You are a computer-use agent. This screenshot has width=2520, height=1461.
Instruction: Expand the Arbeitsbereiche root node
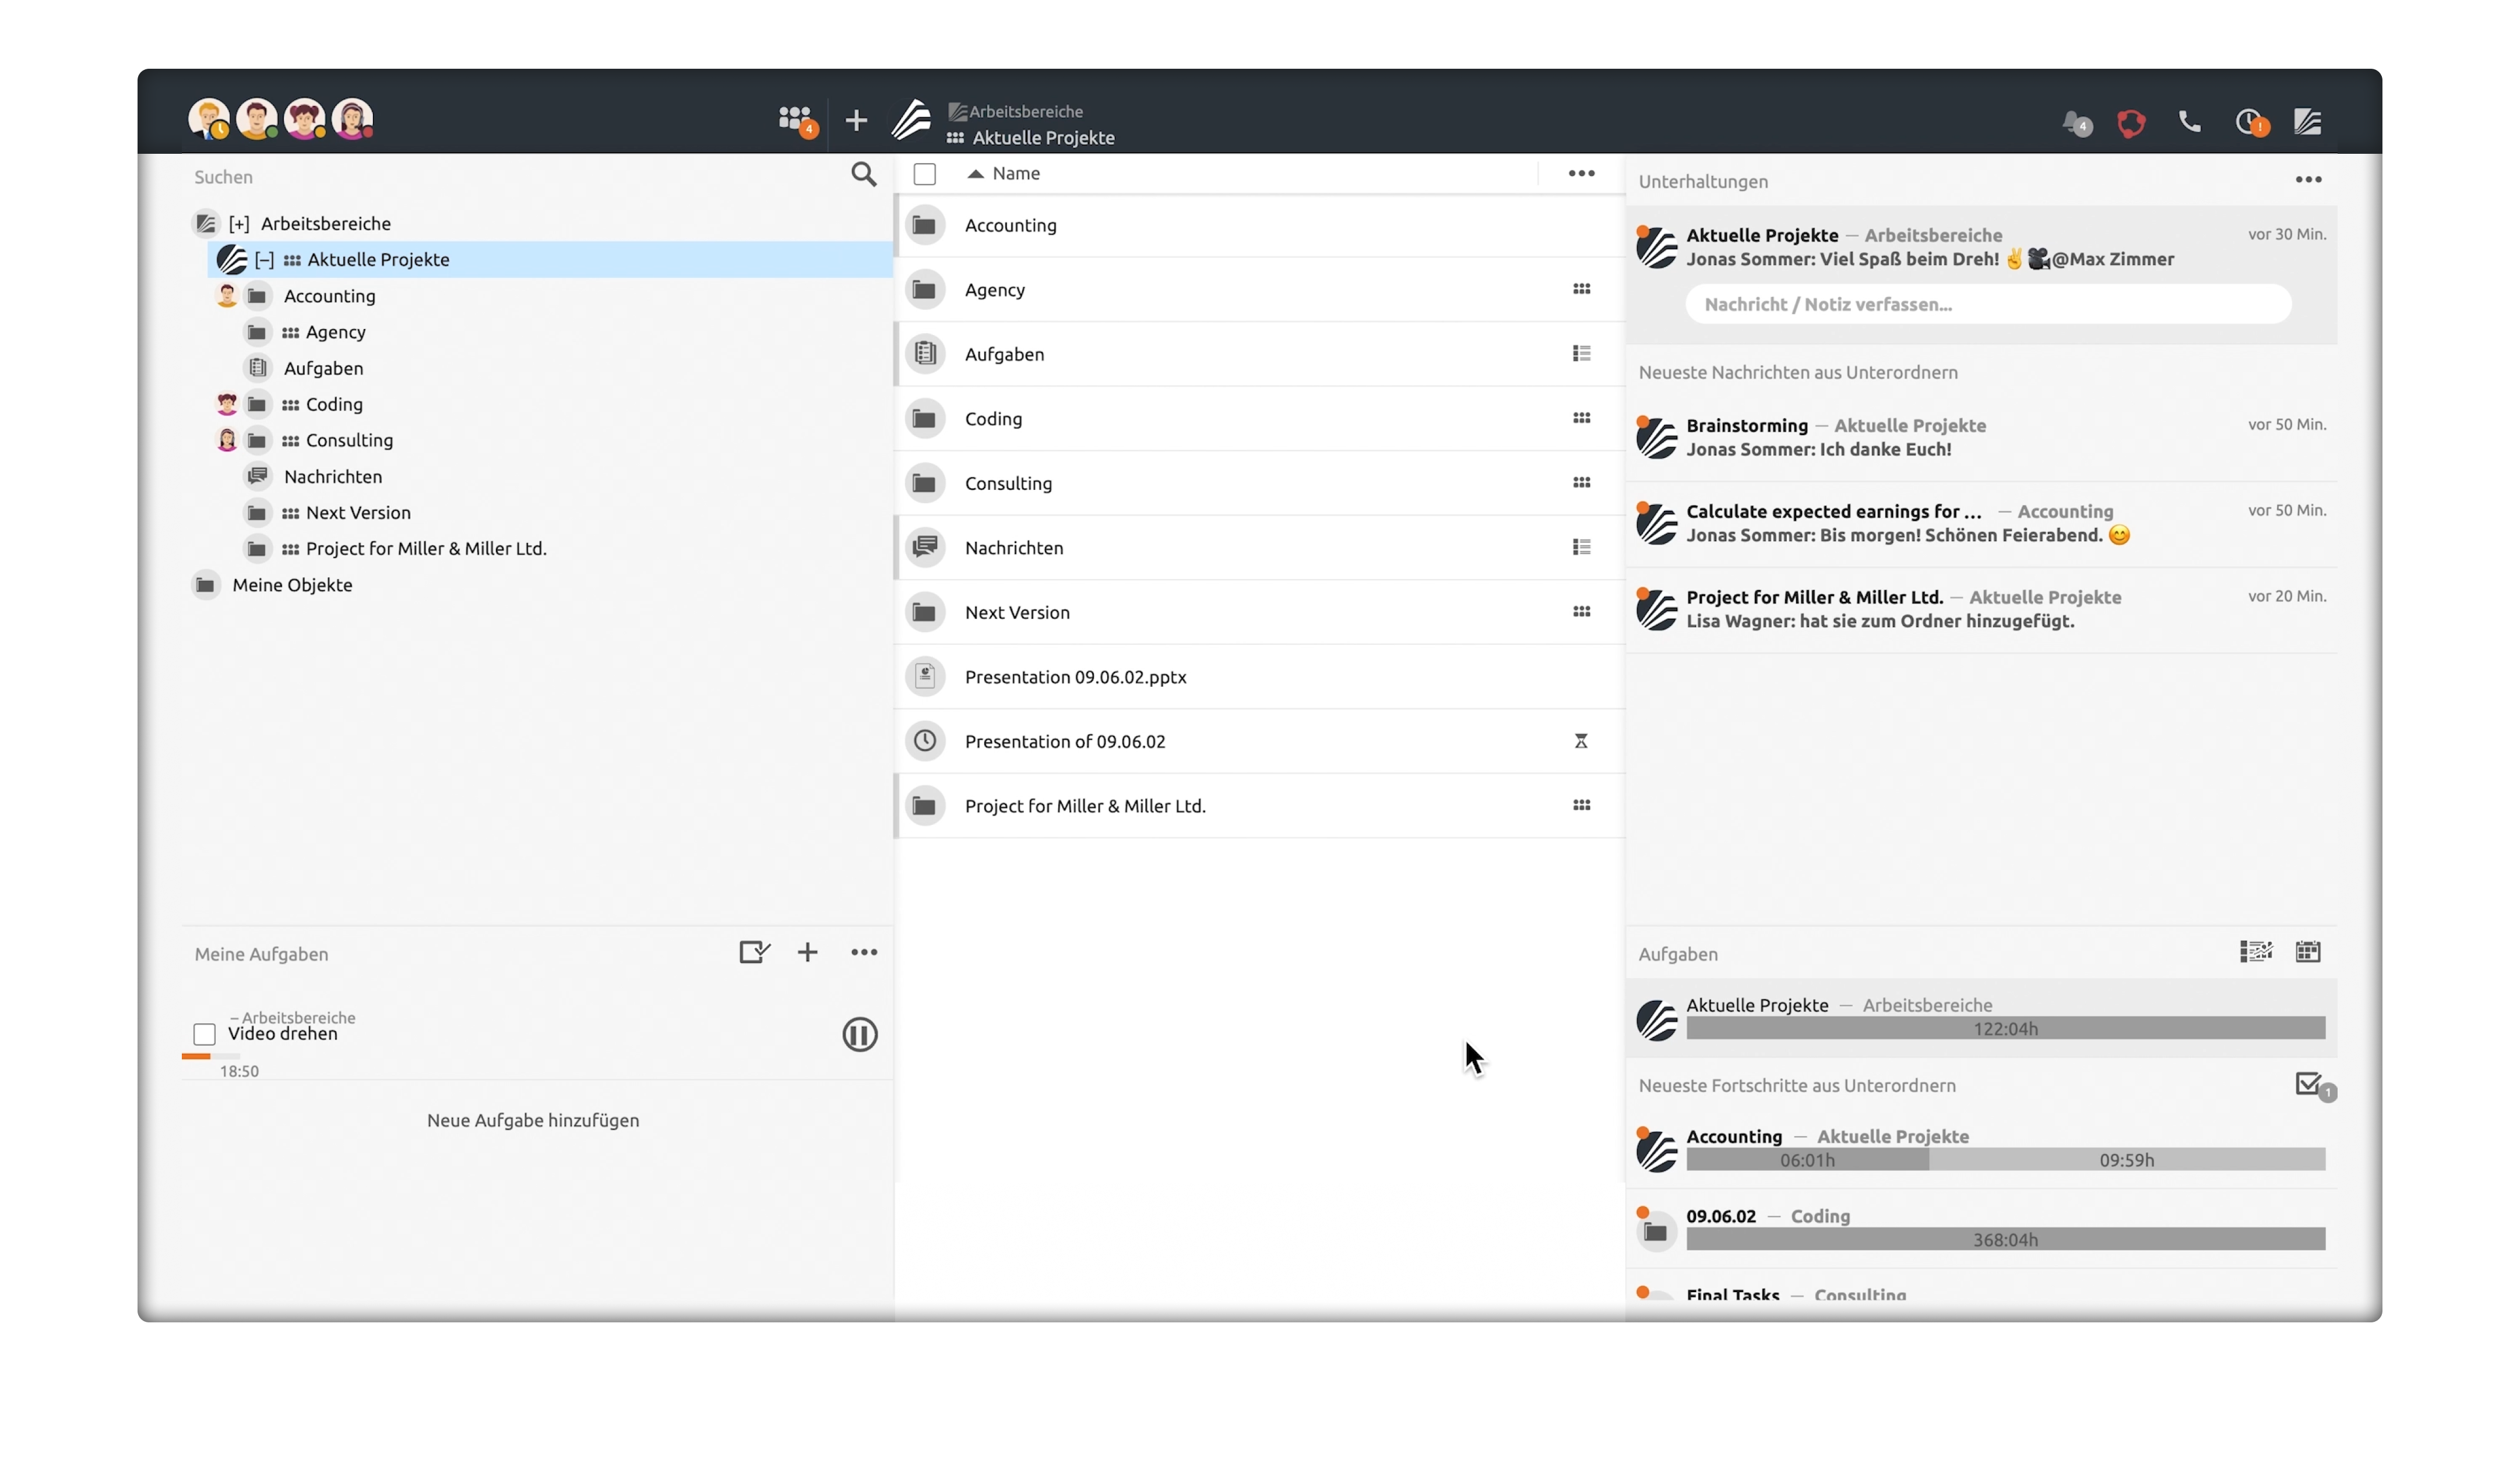pos(238,223)
